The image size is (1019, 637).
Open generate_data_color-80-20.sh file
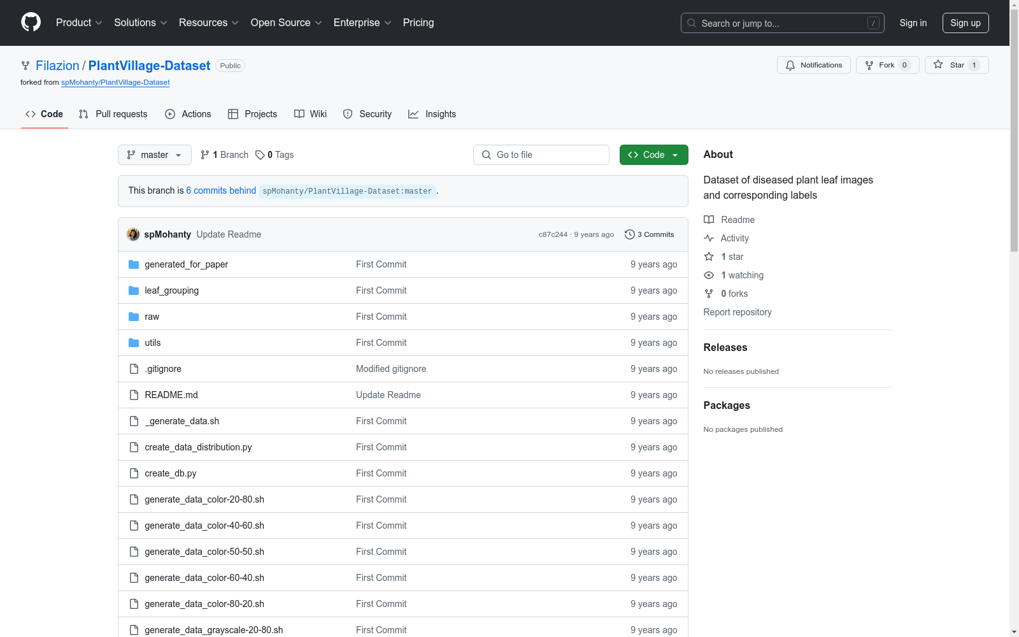pos(204,604)
